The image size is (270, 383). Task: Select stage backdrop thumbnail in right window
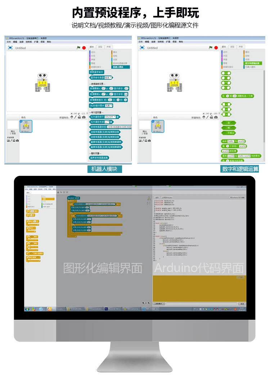(x=144, y=125)
